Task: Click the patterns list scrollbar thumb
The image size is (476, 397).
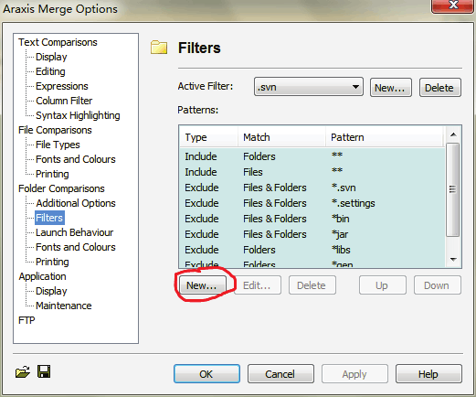Action: click(x=453, y=189)
